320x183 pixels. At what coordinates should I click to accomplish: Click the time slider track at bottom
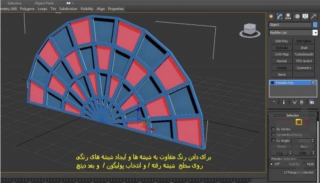pos(126,181)
